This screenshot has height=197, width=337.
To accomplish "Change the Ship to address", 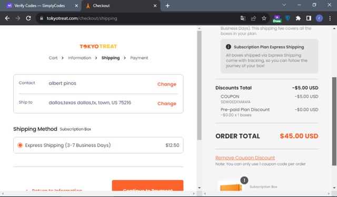I will click(x=167, y=103).
